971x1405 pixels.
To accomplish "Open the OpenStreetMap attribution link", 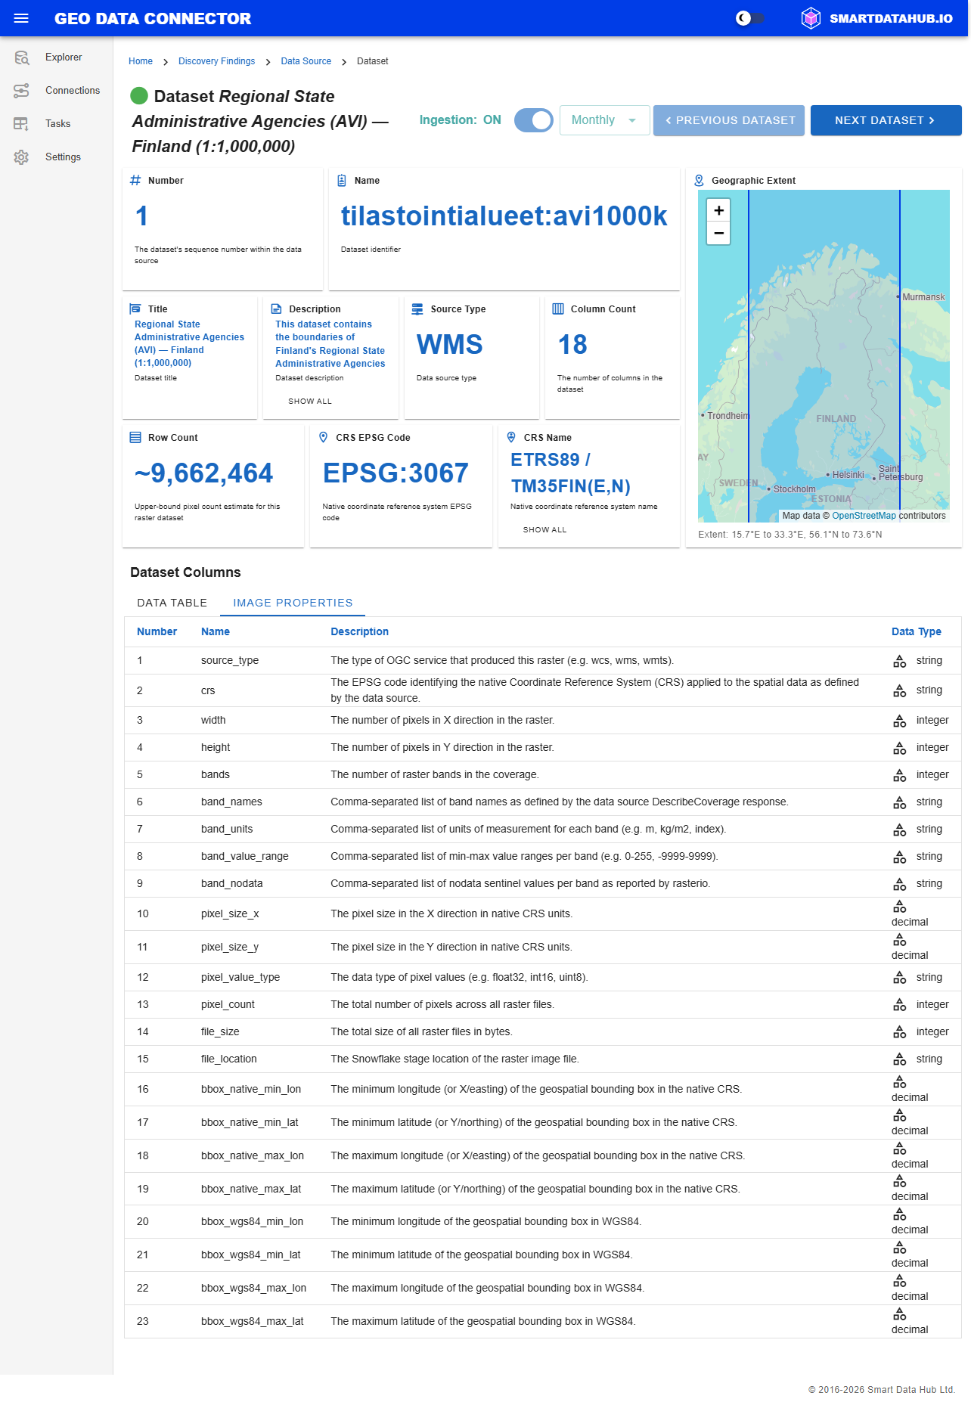I will pos(864,516).
